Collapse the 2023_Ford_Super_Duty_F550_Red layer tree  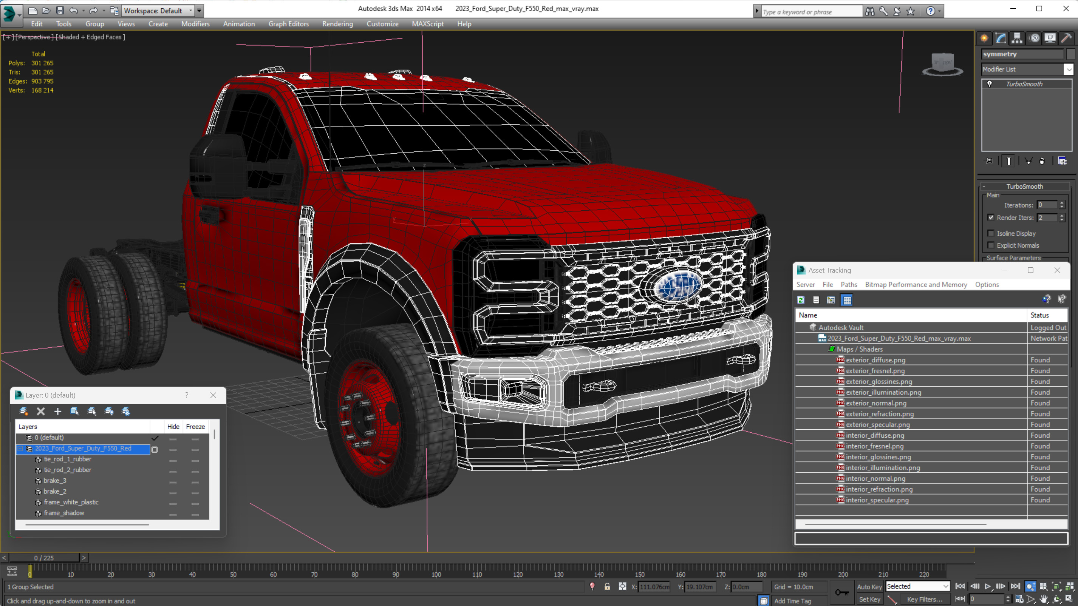(x=20, y=448)
